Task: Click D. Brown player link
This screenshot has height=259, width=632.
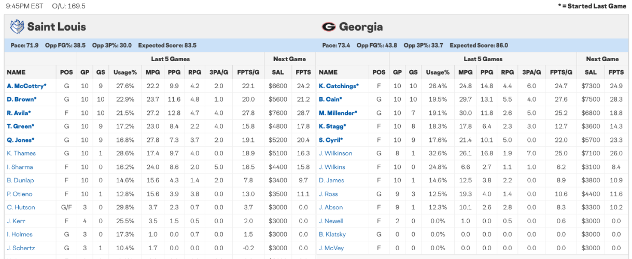Action: click(x=21, y=99)
